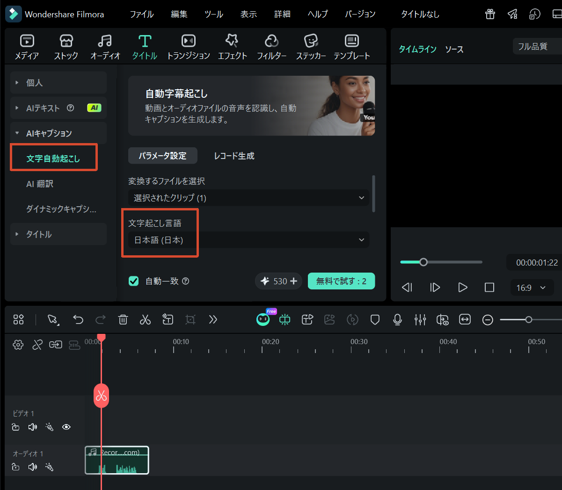Open the 編集 menu
562x490 pixels.
[x=179, y=14]
